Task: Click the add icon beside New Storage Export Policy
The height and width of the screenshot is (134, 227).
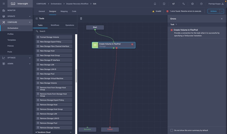Action: pos(38,42)
